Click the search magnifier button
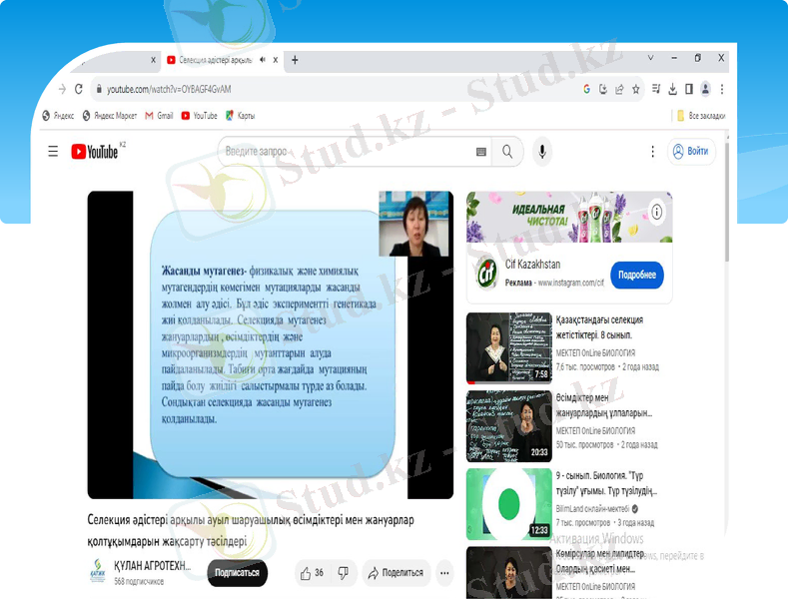 click(507, 152)
